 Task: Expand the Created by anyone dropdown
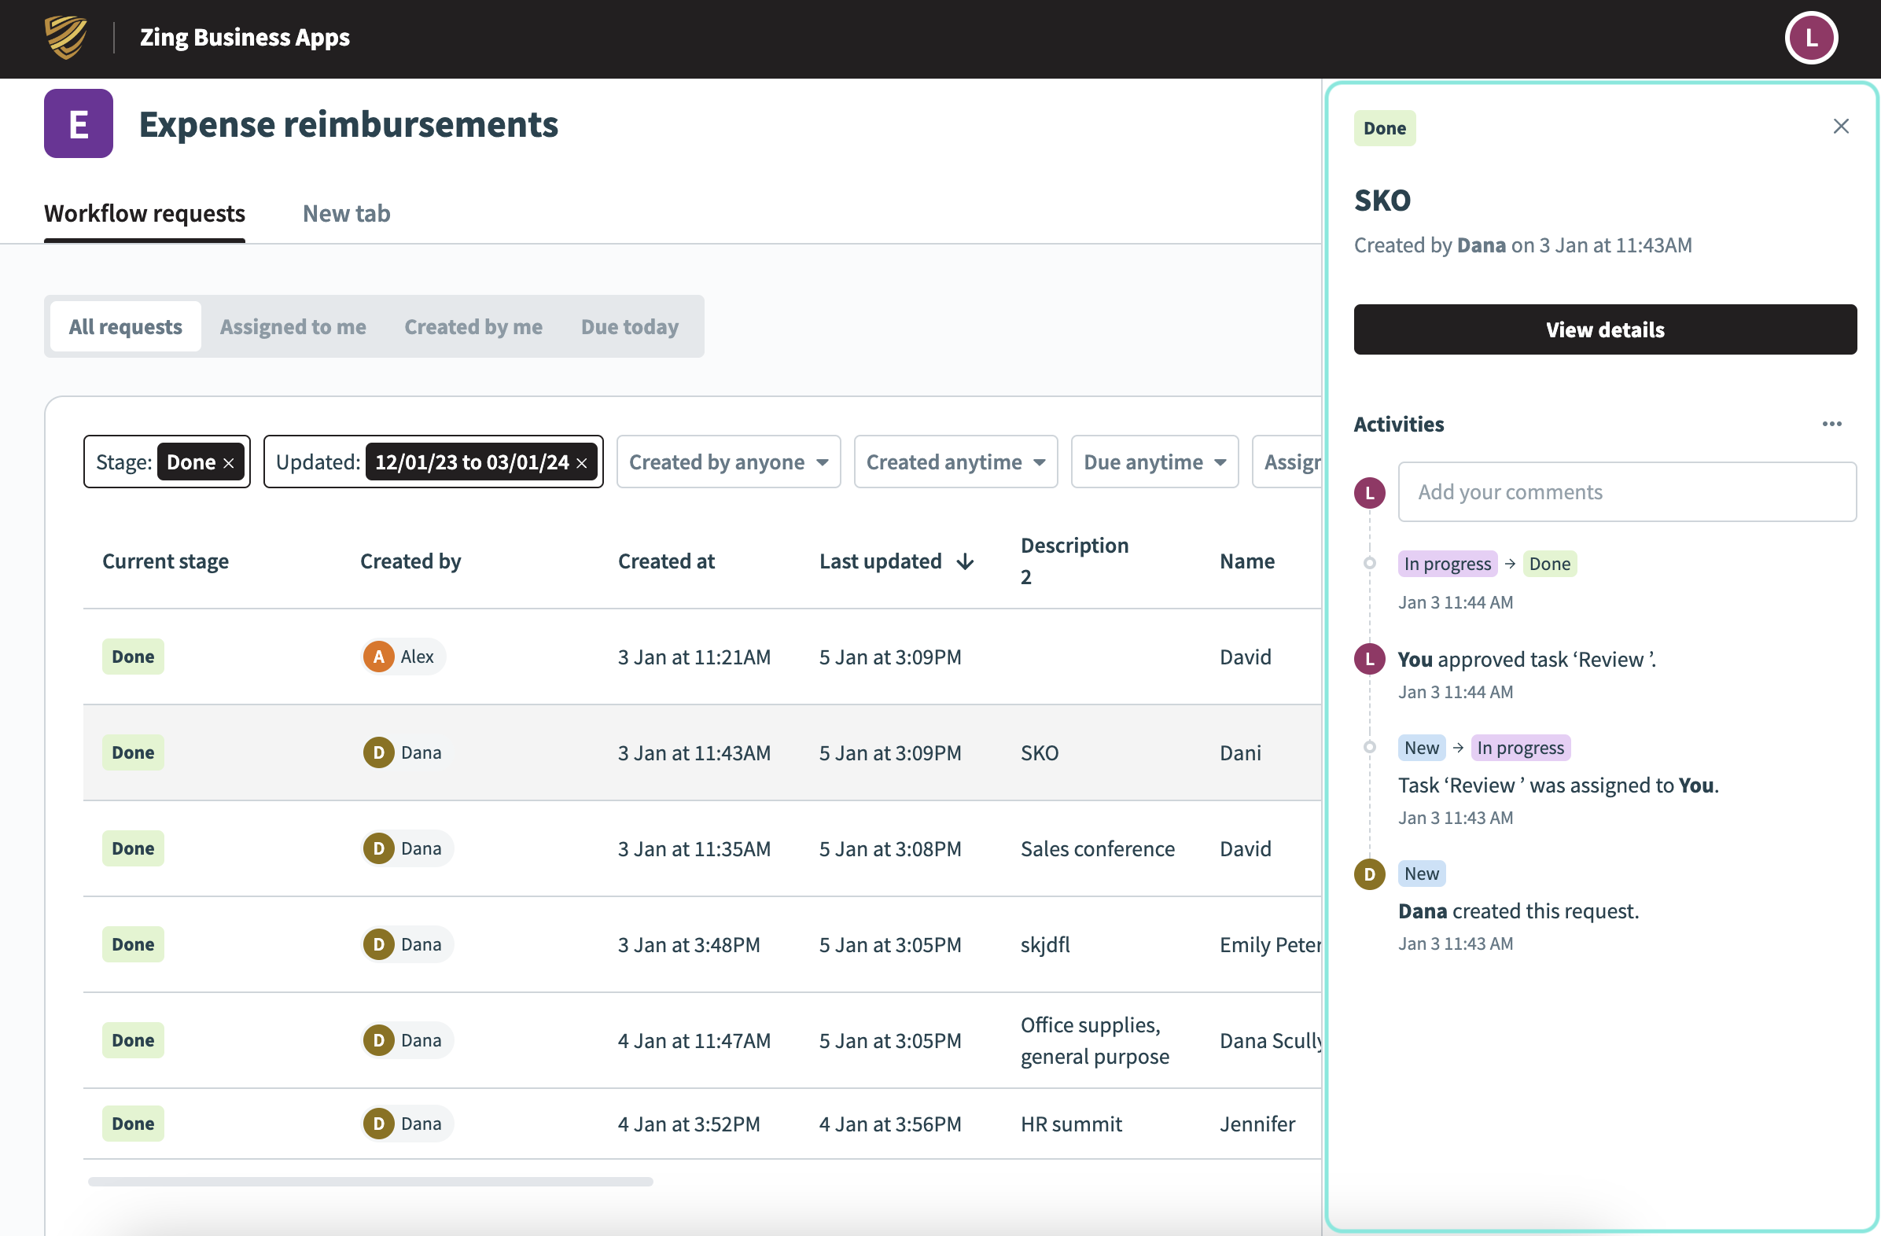(728, 462)
